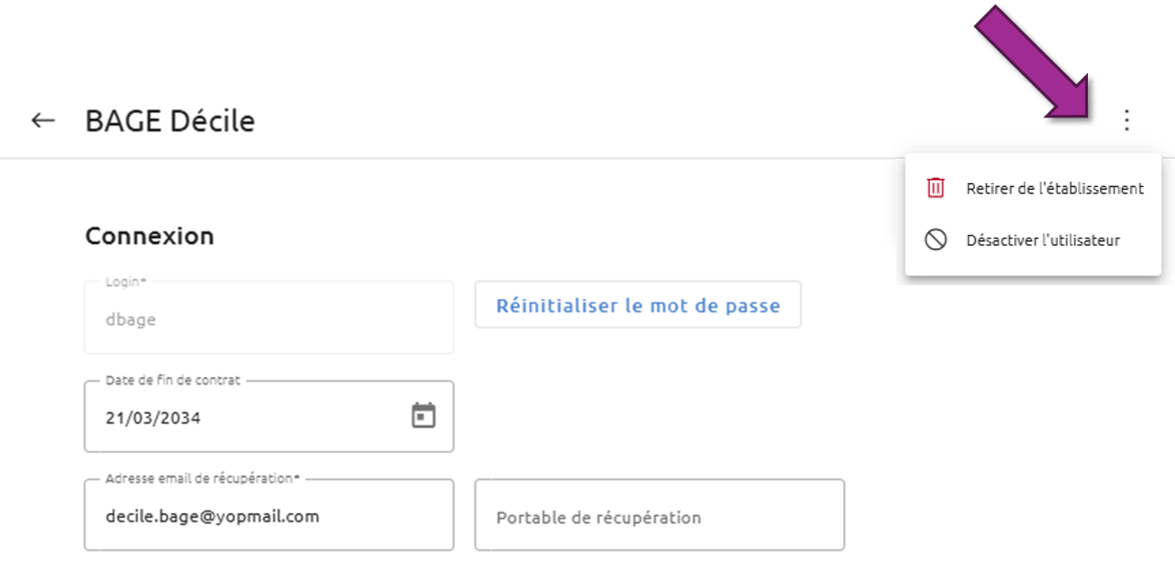Click 'Adresse email de récupération*' label
Image resolution: width=1175 pixels, height=564 pixels.
[x=203, y=479]
